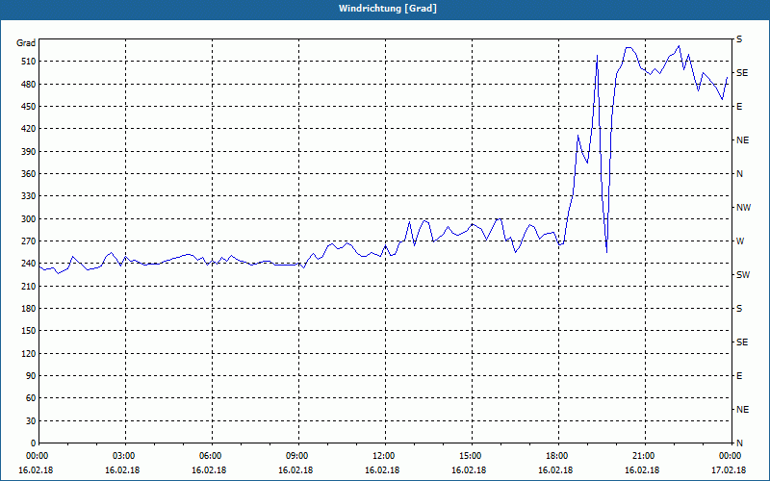Image resolution: width=770 pixels, height=481 pixels.
Task: Click the 330 y-axis value
Action: (28, 196)
